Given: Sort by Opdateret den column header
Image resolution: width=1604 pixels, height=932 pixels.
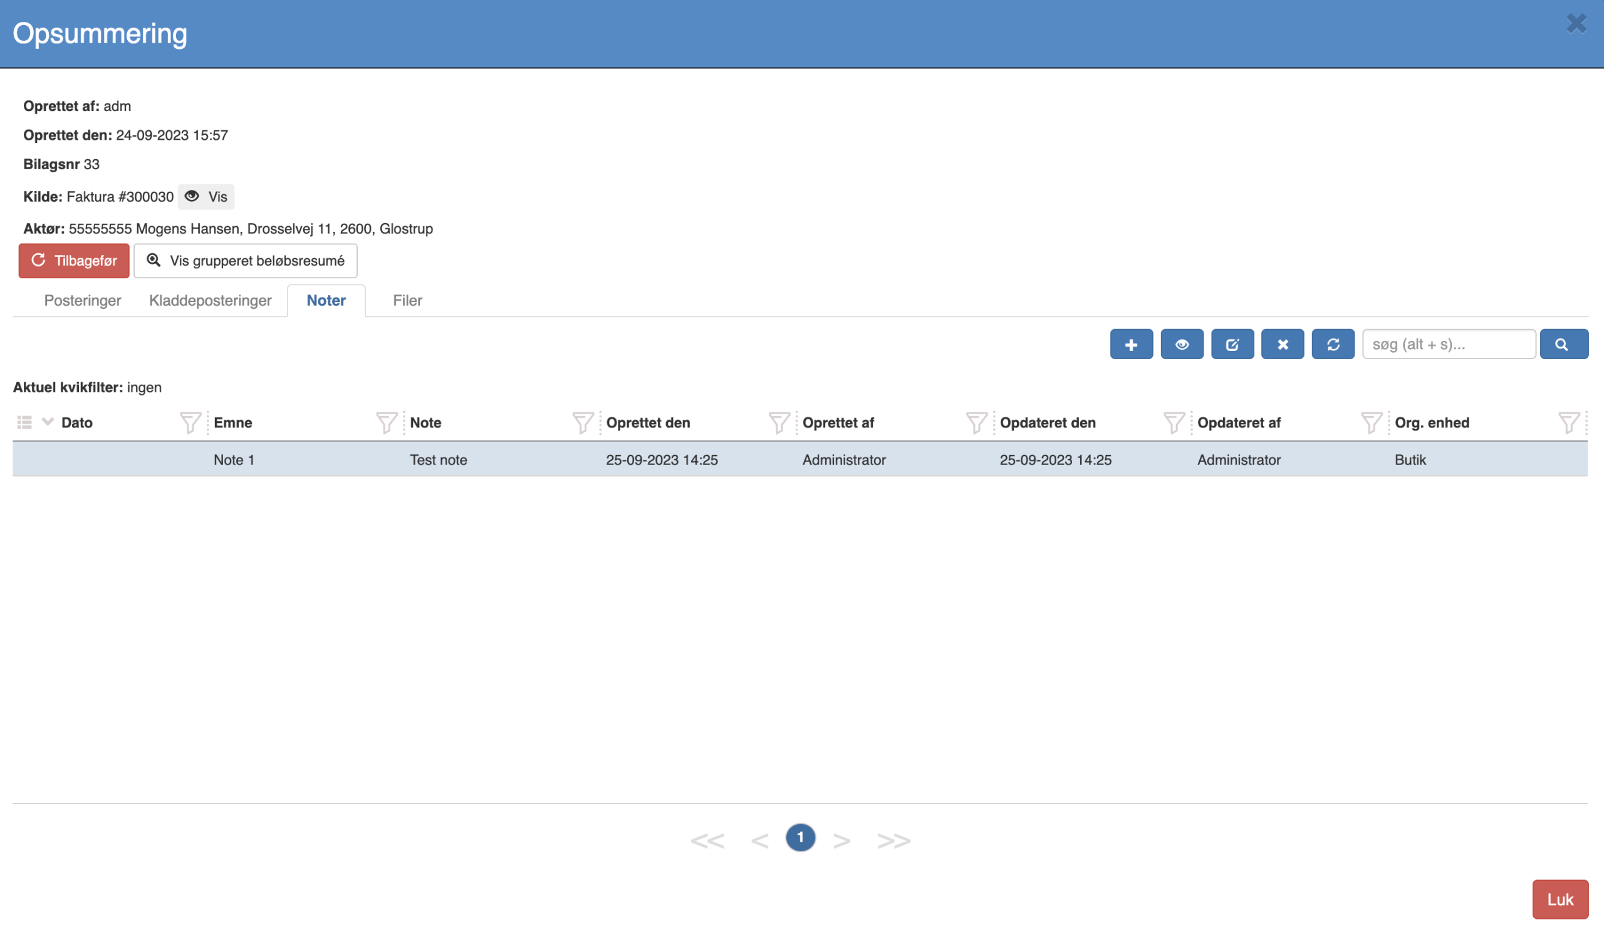Looking at the screenshot, I should click(1048, 422).
